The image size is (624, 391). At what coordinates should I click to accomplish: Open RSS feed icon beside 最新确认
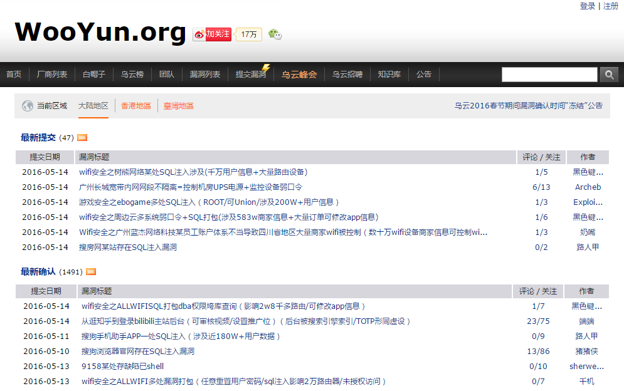pyautogui.click(x=91, y=272)
